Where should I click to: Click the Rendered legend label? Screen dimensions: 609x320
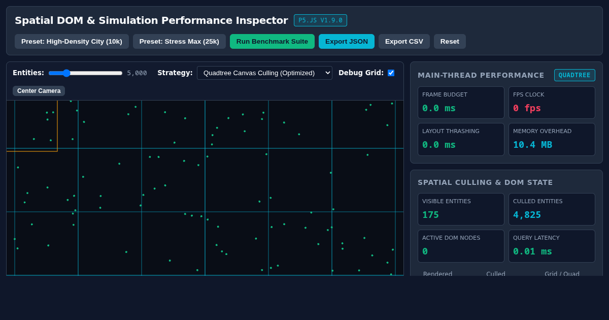point(437,274)
